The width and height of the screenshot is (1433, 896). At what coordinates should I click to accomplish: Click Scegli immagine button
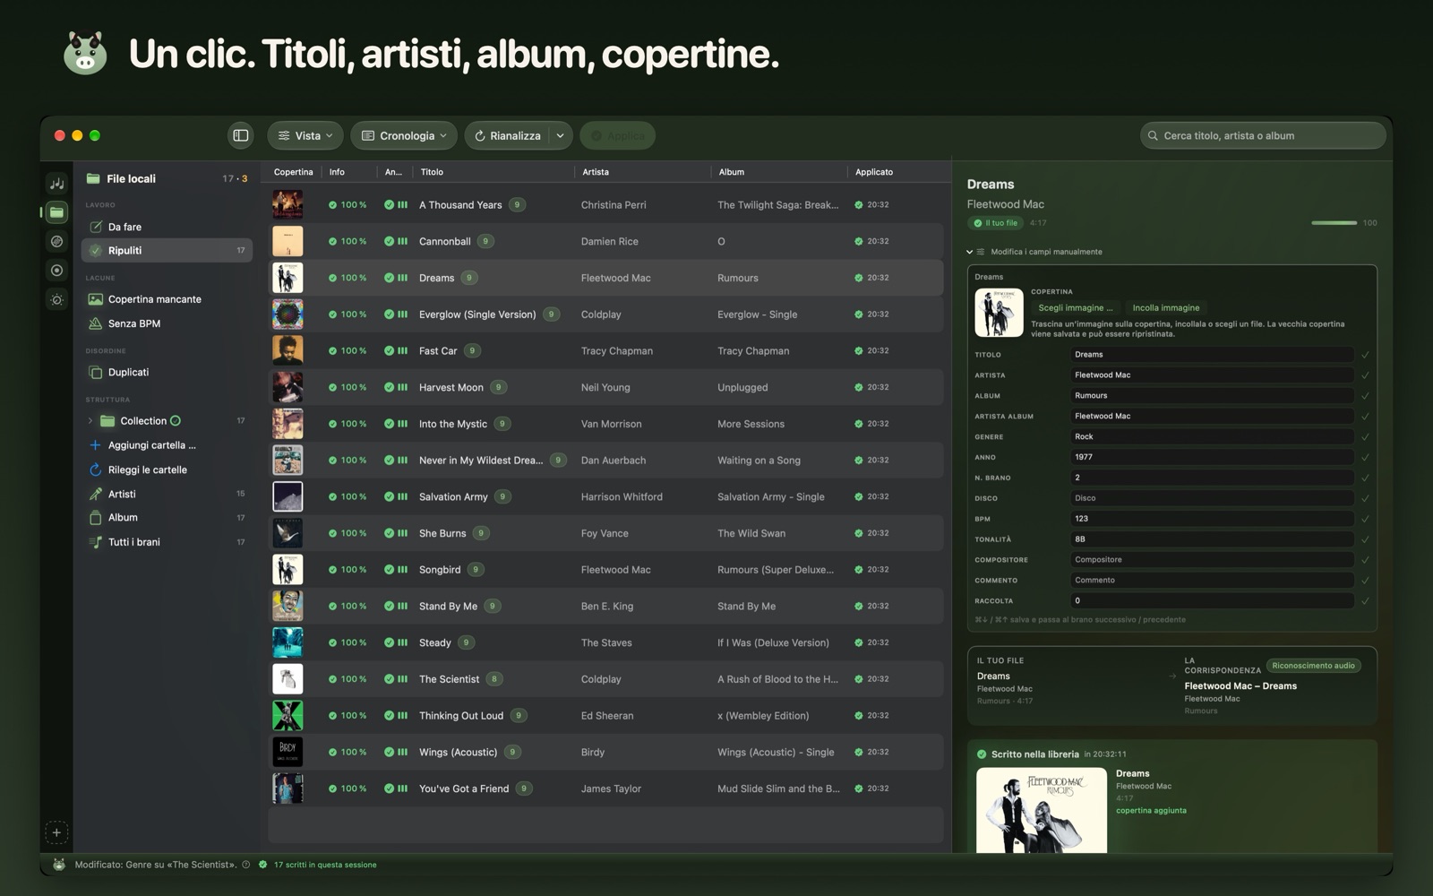point(1075,307)
